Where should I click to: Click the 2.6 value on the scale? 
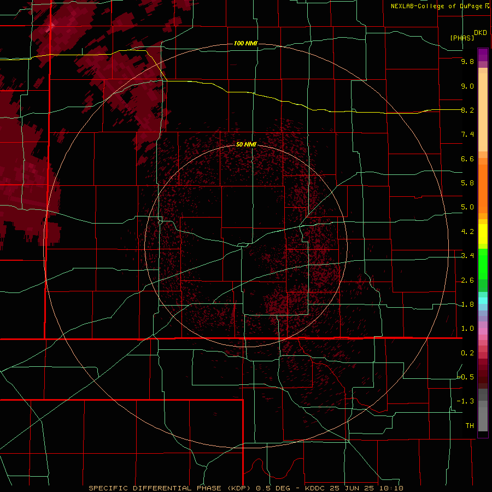[x=467, y=280]
